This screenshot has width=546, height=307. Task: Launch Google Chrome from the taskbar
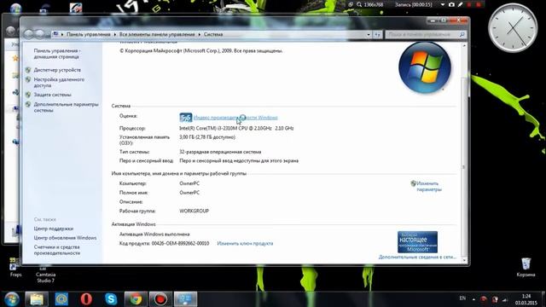pyautogui.click(x=136, y=299)
